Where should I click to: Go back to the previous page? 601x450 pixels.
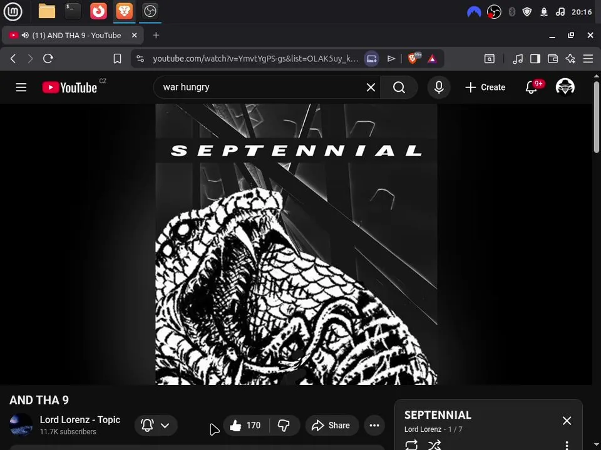point(13,59)
